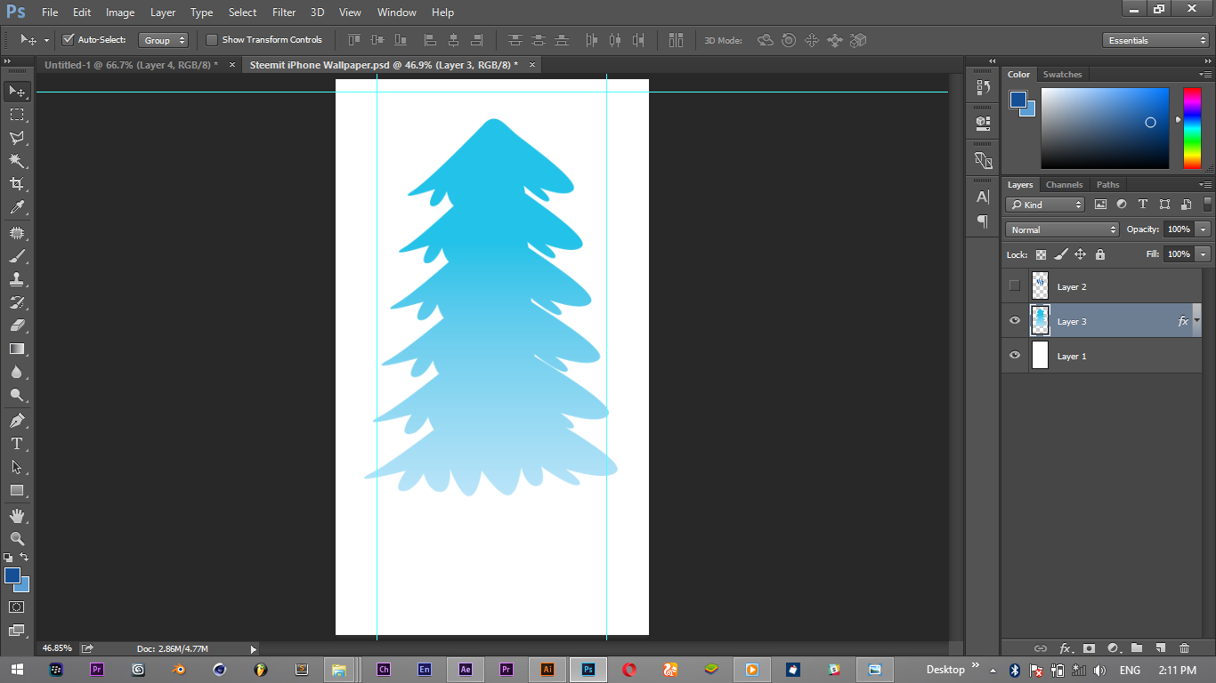Open the Group auto-select dropdown
Screen dimensions: 1216x683
pos(164,40)
